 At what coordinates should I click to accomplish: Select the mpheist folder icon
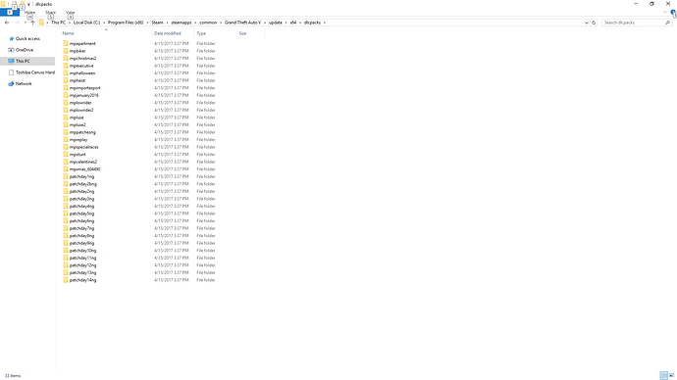tap(66, 80)
